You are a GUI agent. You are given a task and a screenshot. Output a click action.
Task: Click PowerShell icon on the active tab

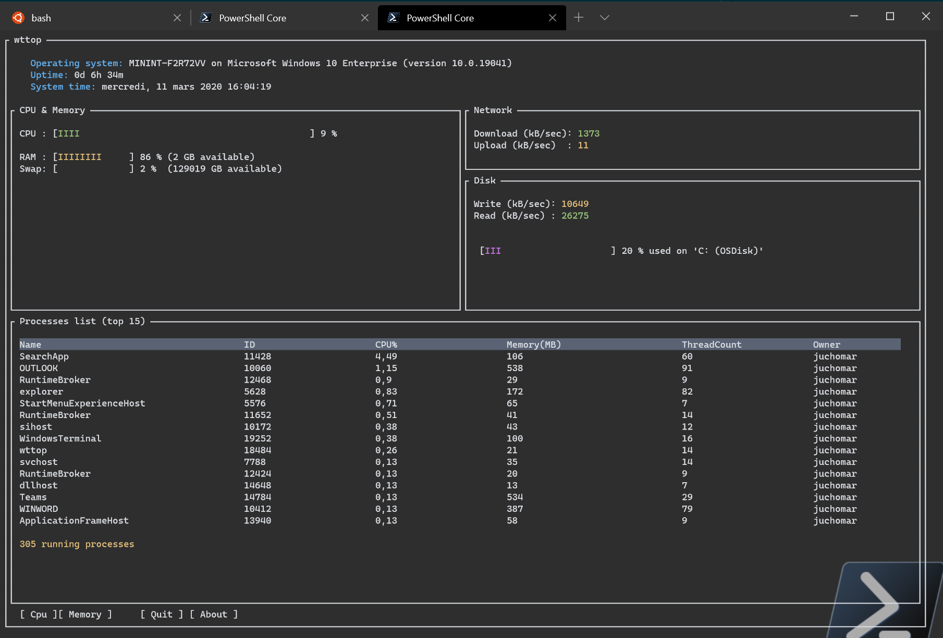(x=394, y=18)
